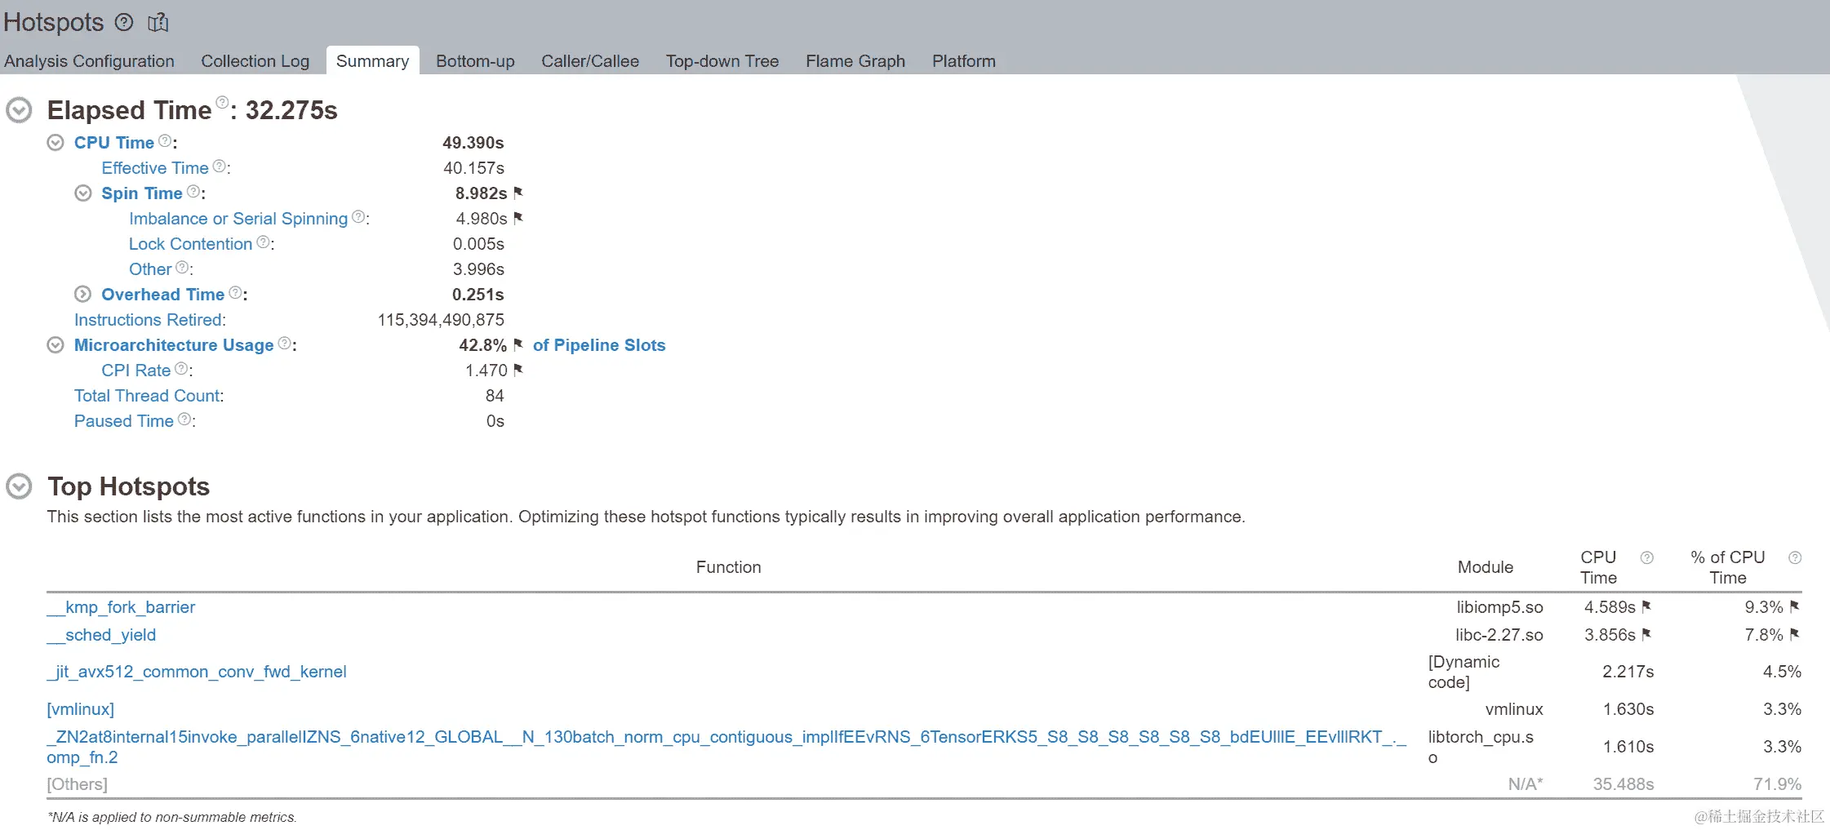The height and width of the screenshot is (830, 1830).
Task: Click help icon in % of CPU Time header
Action: coord(1794,557)
